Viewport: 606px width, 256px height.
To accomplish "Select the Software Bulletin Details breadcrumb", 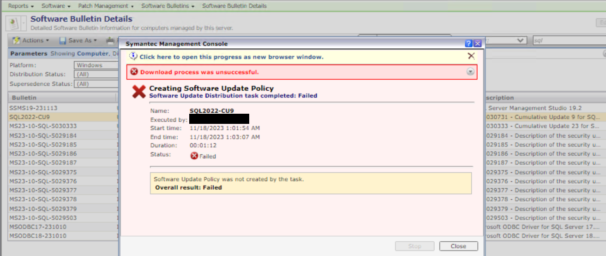I will click(x=234, y=6).
